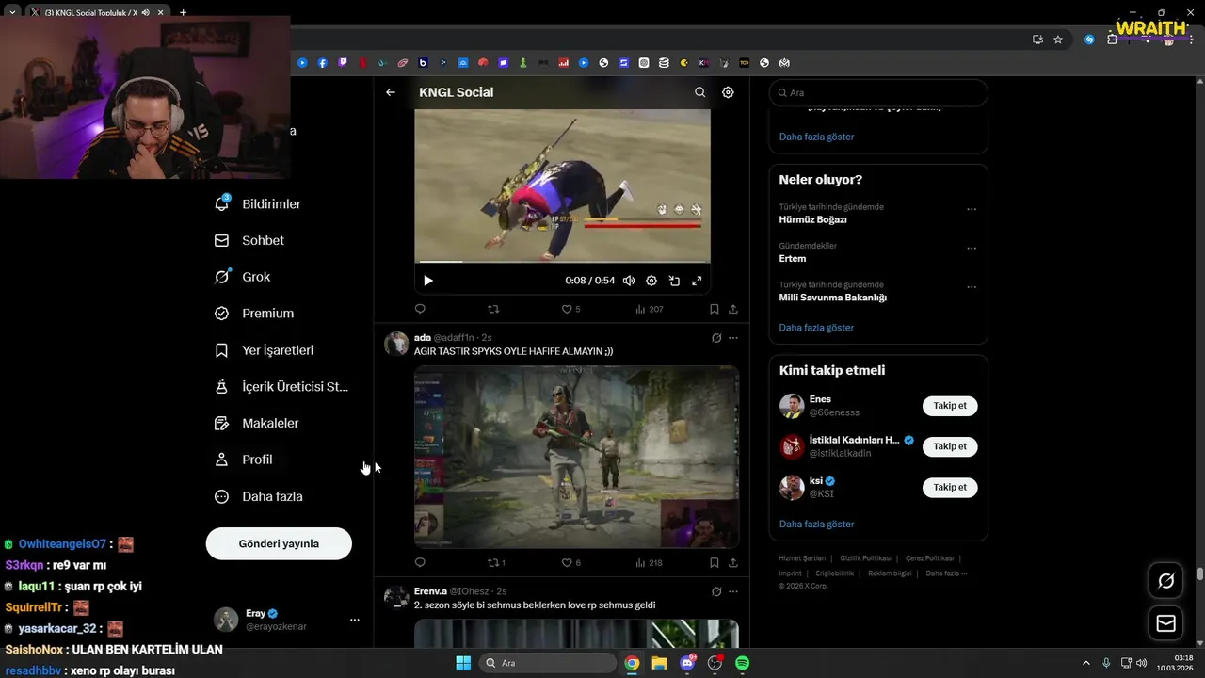Open Bildirimler notifications
The height and width of the screenshot is (678, 1205).
pos(258,203)
